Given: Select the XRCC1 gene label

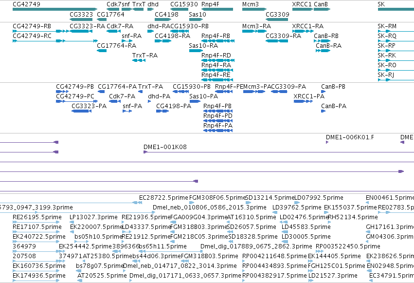Looking at the screenshot, I should pos(302,4).
